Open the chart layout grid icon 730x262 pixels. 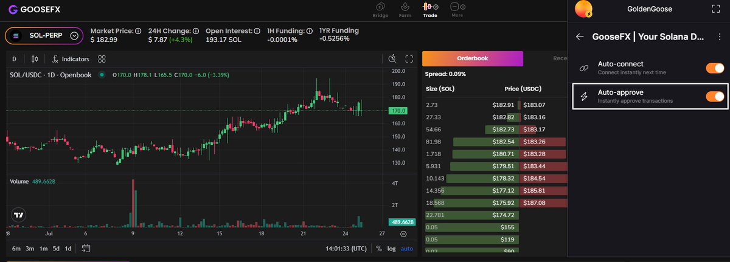point(102,59)
